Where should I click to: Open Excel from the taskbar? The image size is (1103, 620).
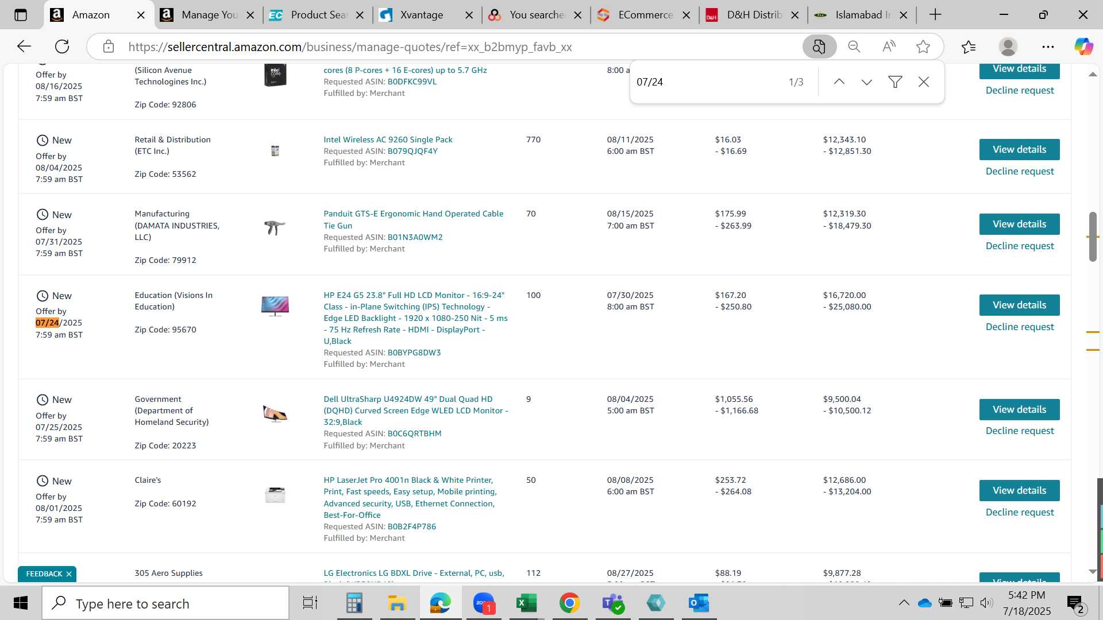tap(526, 603)
